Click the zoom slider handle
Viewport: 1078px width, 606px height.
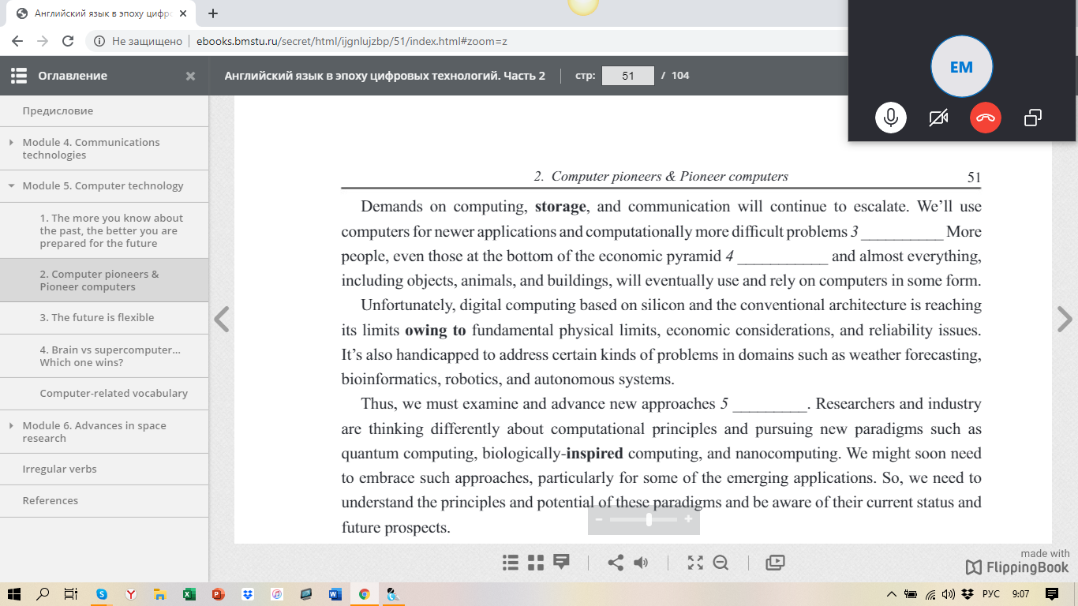tap(649, 519)
